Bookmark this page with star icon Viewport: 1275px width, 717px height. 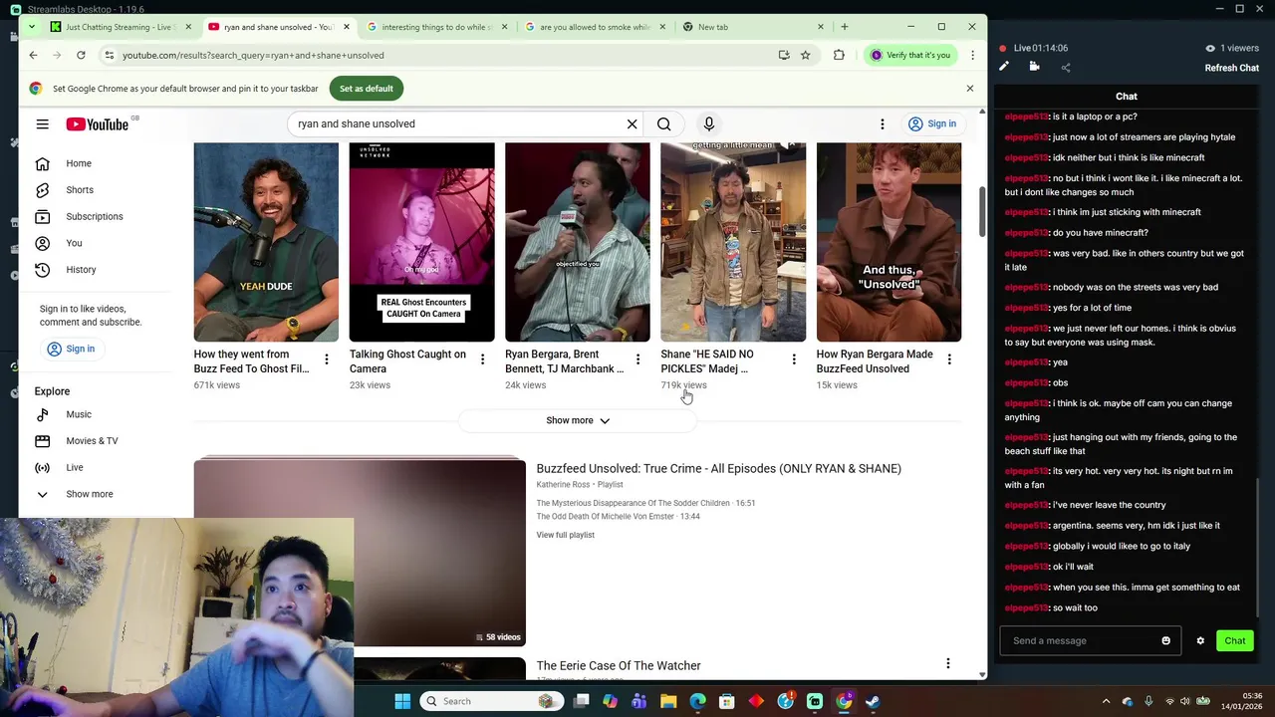[805, 55]
